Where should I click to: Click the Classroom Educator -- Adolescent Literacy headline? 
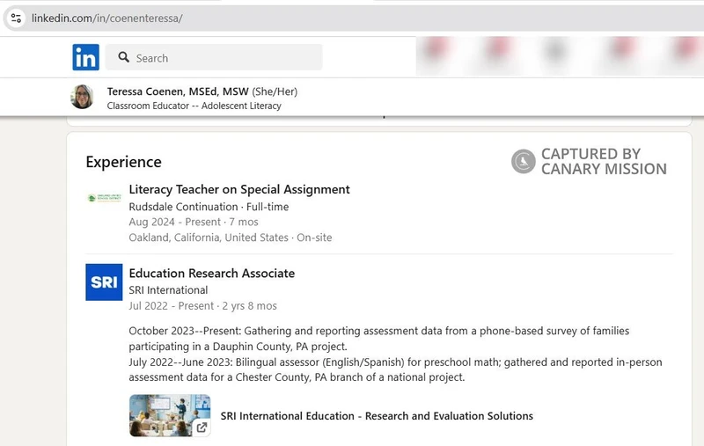194,106
